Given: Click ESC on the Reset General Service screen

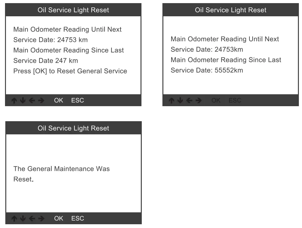Looking at the screenshot, I should [78, 101].
